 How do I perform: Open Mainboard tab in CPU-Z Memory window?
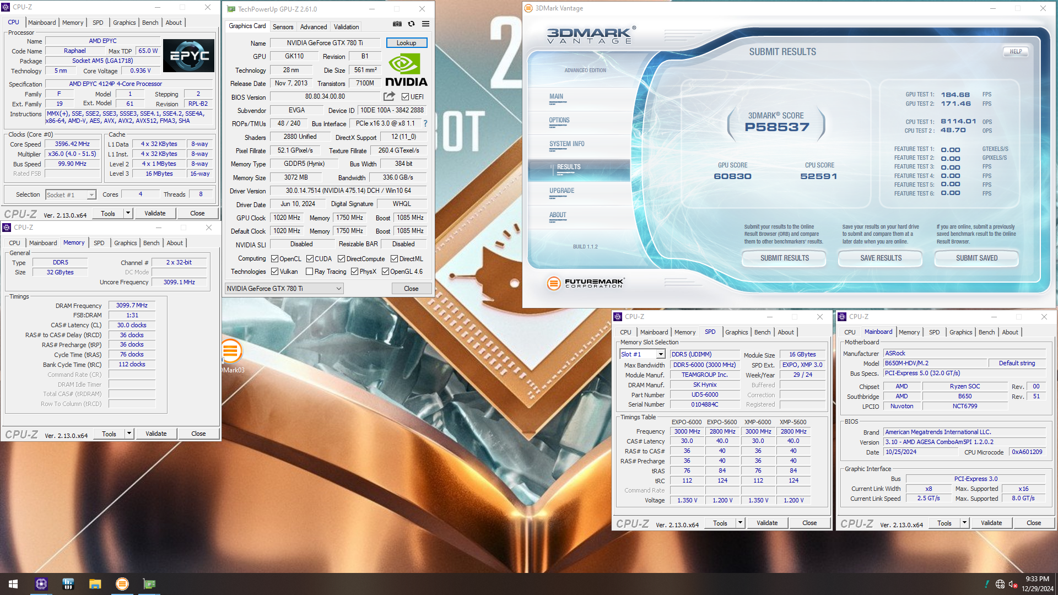43,243
